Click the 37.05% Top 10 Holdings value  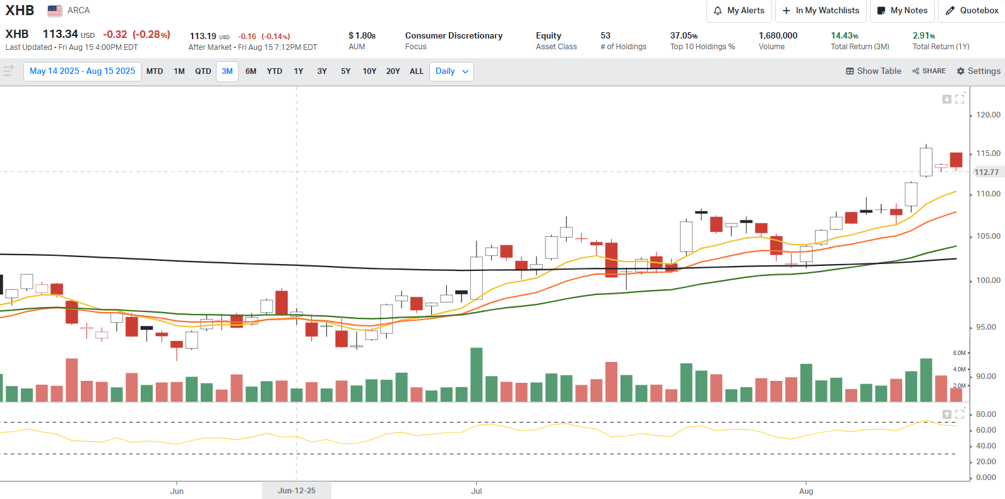point(684,36)
